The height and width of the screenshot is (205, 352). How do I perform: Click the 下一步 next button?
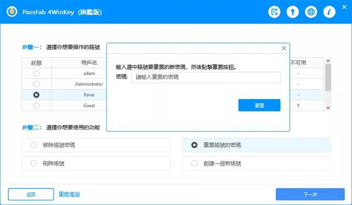click(x=310, y=194)
